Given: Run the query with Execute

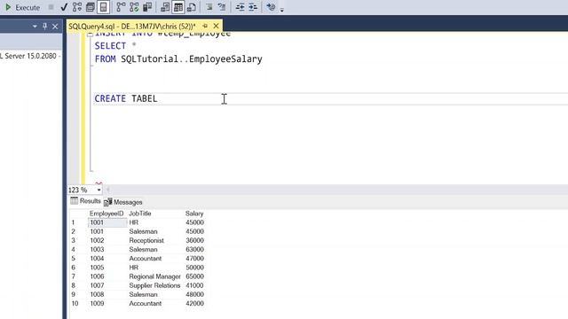Looking at the screenshot, I should tap(22, 7).
